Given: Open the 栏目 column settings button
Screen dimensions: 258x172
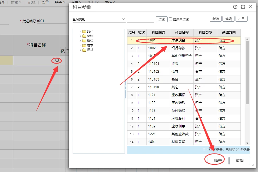Looking at the screenshot, I should click(241, 19).
